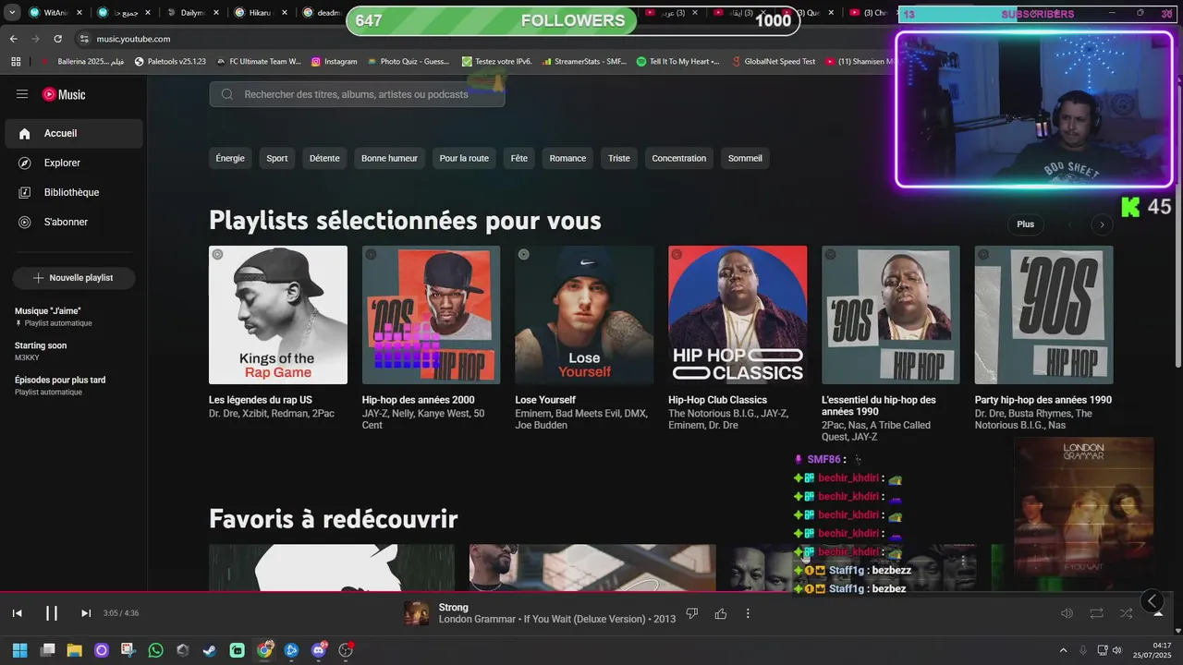Toggle repeat mode
Image resolution: width=1183 pixels, height=665 pixels.
click(x=1096, y=613)
